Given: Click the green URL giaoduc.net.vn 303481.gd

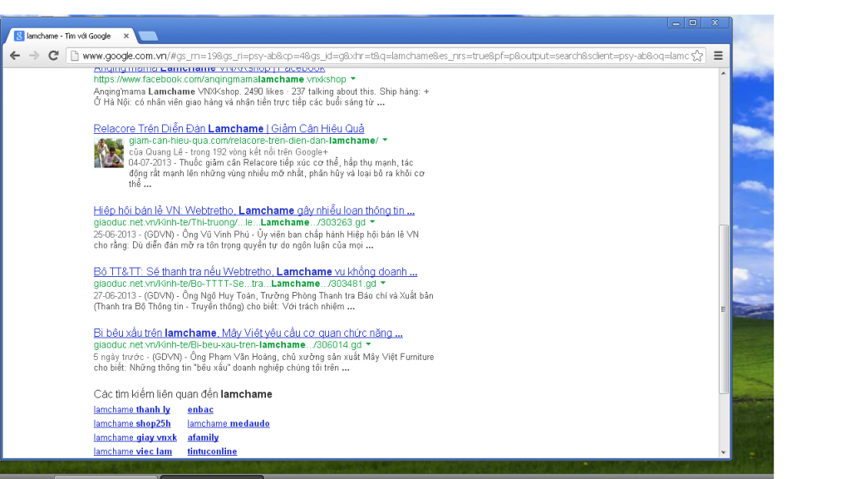Looking at the screenshot, I should [235, 284].
